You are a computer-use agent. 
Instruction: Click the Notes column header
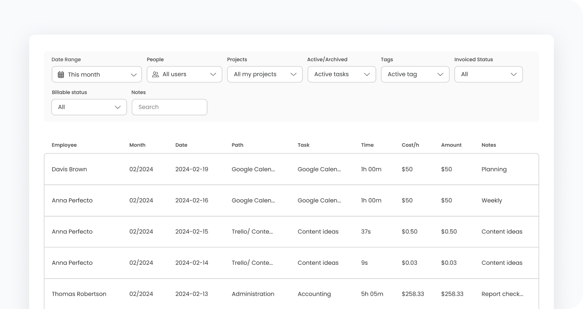[489, 145]
